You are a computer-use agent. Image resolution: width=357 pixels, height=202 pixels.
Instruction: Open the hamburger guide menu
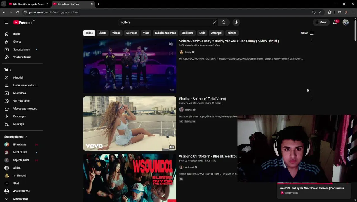[7, 22]
